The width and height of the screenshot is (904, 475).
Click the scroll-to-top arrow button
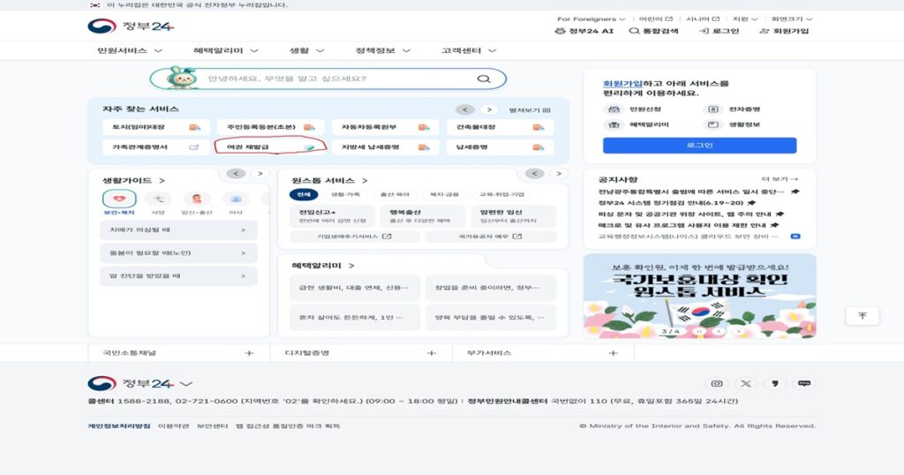(863, 315)
